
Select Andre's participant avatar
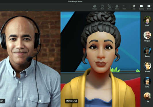[147, 66]
